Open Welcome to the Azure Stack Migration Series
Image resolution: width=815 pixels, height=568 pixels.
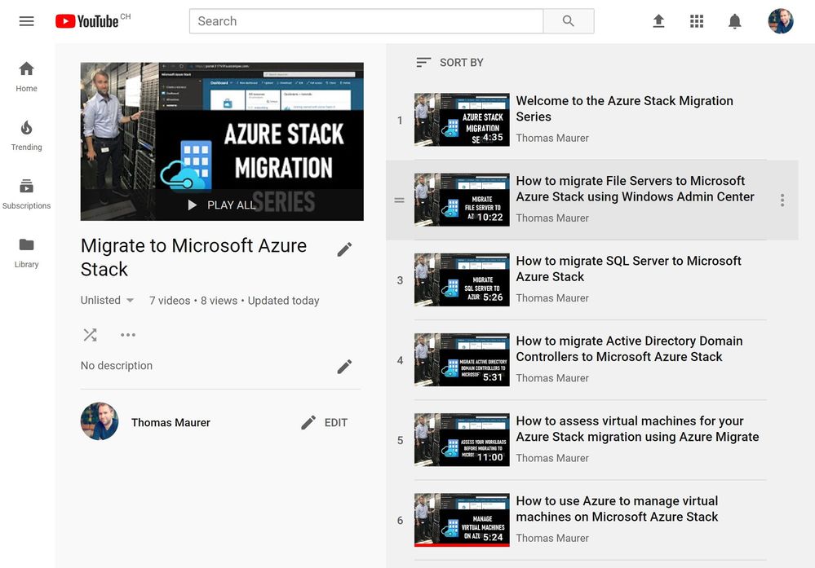click(x=624, y=108)
